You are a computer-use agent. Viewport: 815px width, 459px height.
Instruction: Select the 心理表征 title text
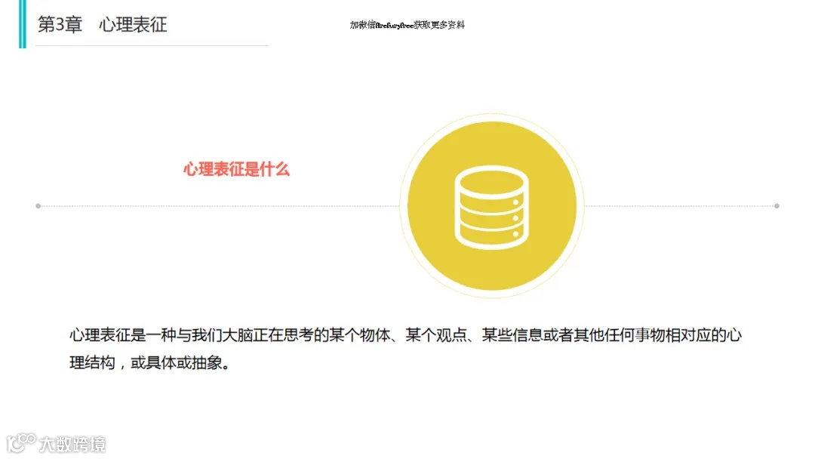133,24
